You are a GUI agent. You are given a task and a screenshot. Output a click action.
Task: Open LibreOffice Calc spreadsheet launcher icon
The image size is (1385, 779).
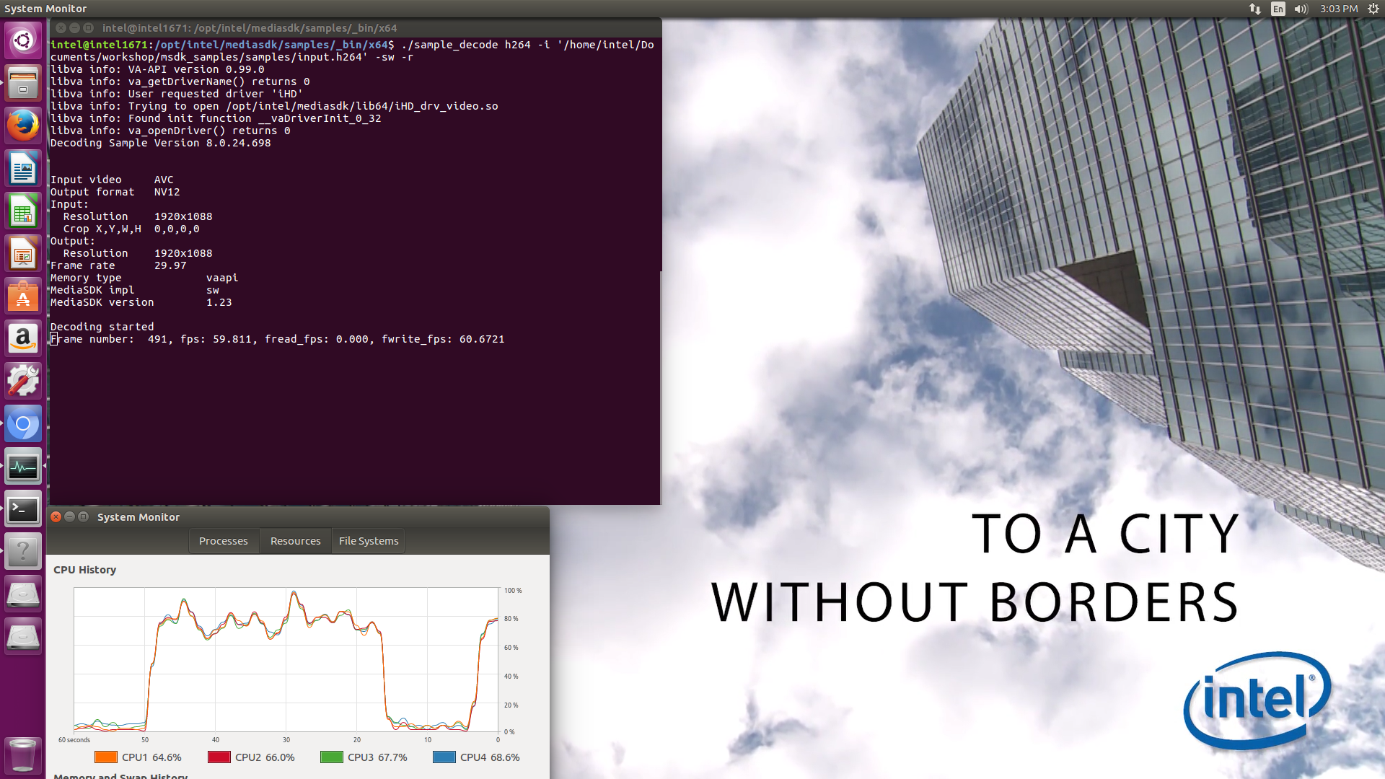23,211
